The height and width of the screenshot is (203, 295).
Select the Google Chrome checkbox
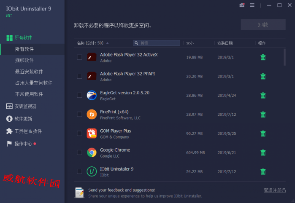79,152
